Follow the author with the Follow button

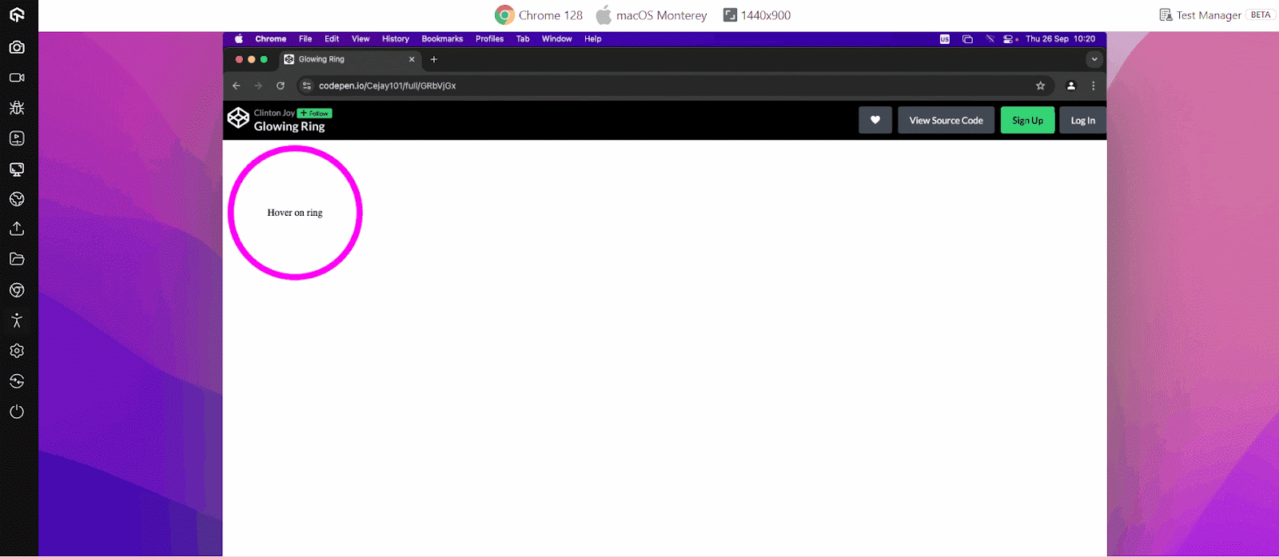click(315, 113)
